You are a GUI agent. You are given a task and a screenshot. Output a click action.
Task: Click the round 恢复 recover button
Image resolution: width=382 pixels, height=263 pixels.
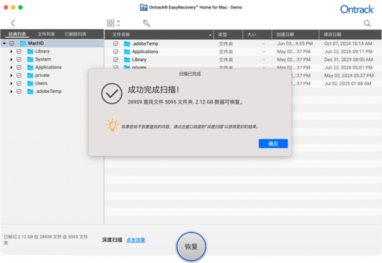point(191,247)
